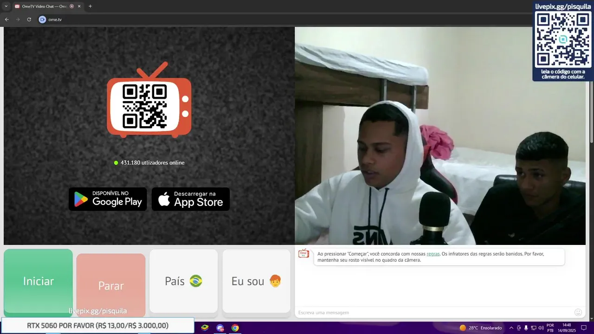Open the 28°C Ensolarado weather widget
The height and width of the screenshot is (334, 594).
point(480,328)
